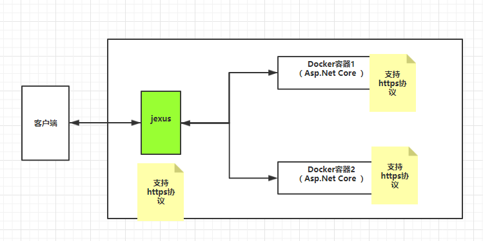Screen dimensions: 483x241
Task: Click the folded corner of Docker容器1 note
Action: (411, 58)
